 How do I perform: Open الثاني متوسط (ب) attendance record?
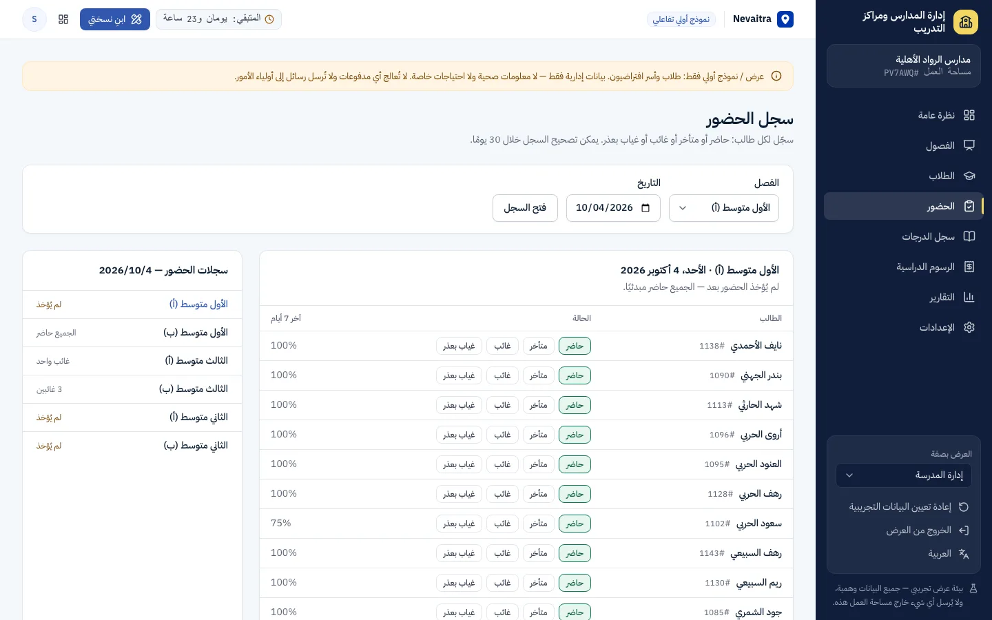click(x=132, y=446)
